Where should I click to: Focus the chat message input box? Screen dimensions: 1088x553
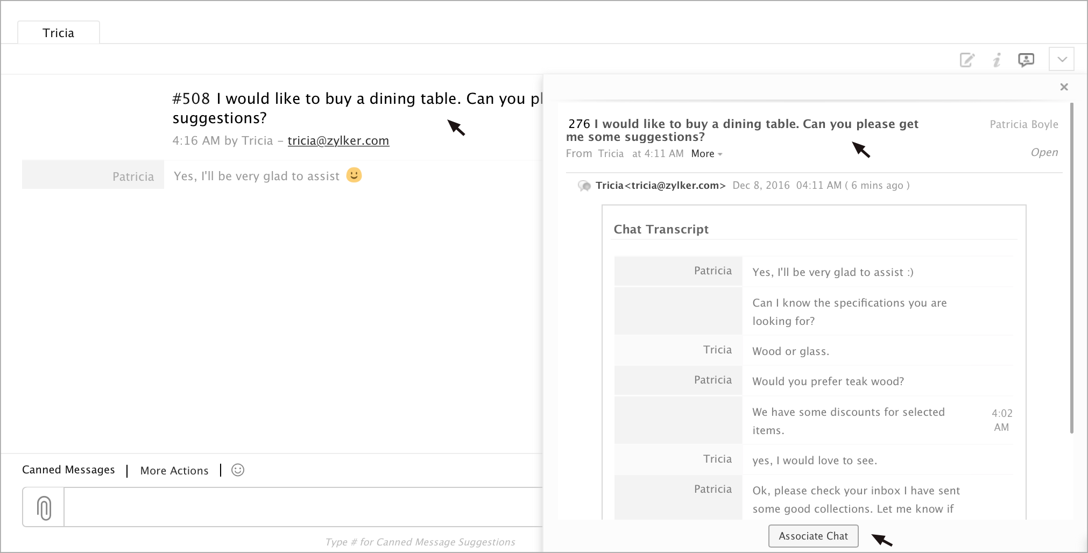pyautogui.click(x=301, y=507)
